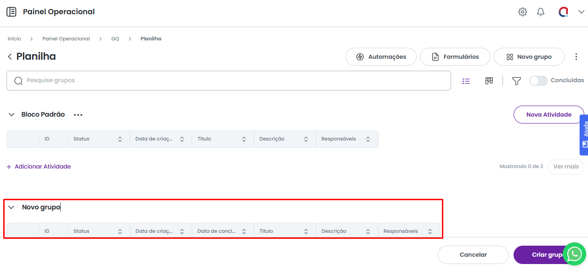Open the WhatsApp chat bubble
The height and width of the screenshot is (270, 588).
(x=574, y=254)
